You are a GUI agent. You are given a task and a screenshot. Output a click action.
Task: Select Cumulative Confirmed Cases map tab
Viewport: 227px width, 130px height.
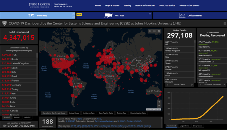(54, 113)
